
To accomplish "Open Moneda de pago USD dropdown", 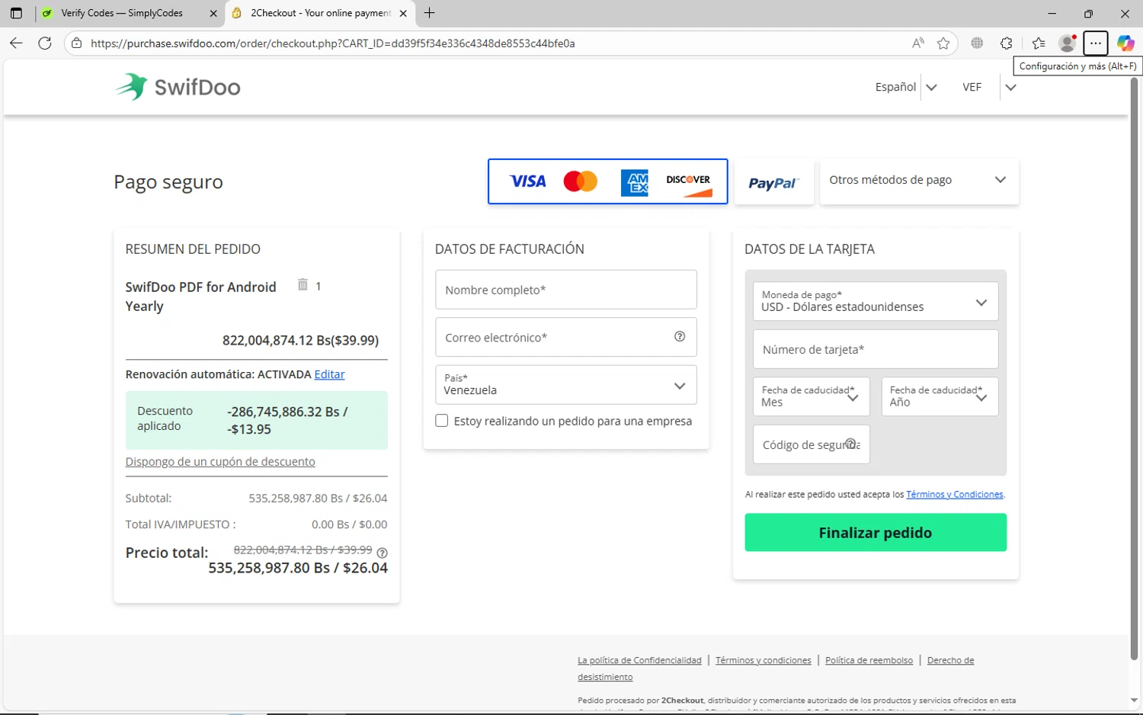I will pyautogui.click(x=875, y=302).
